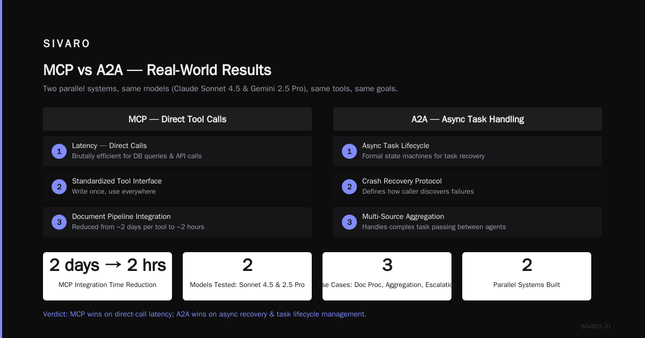
Task: Select the 'Multi-Source Aggregation' title
Action: coord(403,217)
